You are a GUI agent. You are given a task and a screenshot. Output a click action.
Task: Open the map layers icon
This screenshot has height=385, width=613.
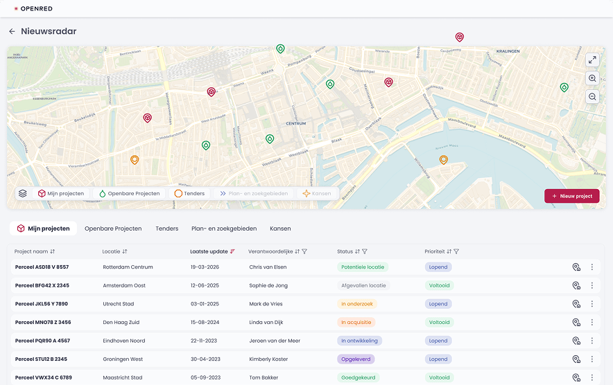23,193
